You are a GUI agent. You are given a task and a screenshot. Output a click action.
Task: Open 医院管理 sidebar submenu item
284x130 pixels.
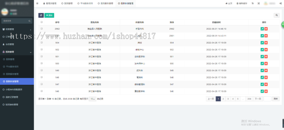click(x=17, y=59)
